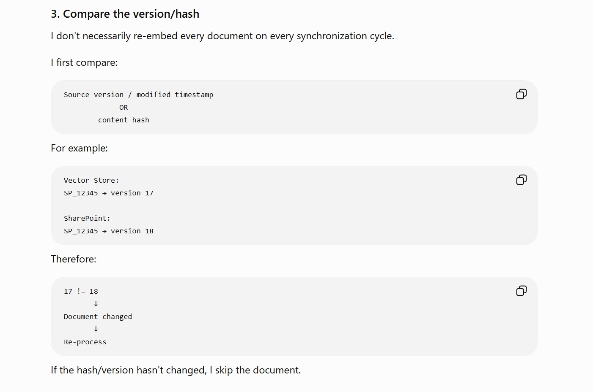Click the 'For example:' text

point(80,148)
